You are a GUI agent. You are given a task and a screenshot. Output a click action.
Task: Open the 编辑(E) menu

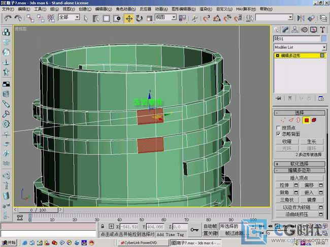point(24,9)
